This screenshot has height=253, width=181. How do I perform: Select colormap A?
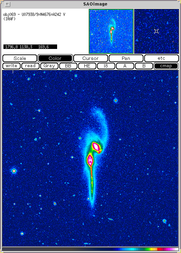click(x=125, y=66)
